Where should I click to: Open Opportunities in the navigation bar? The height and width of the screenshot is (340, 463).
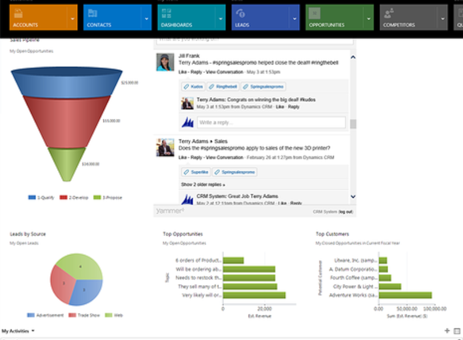(340, 17)
